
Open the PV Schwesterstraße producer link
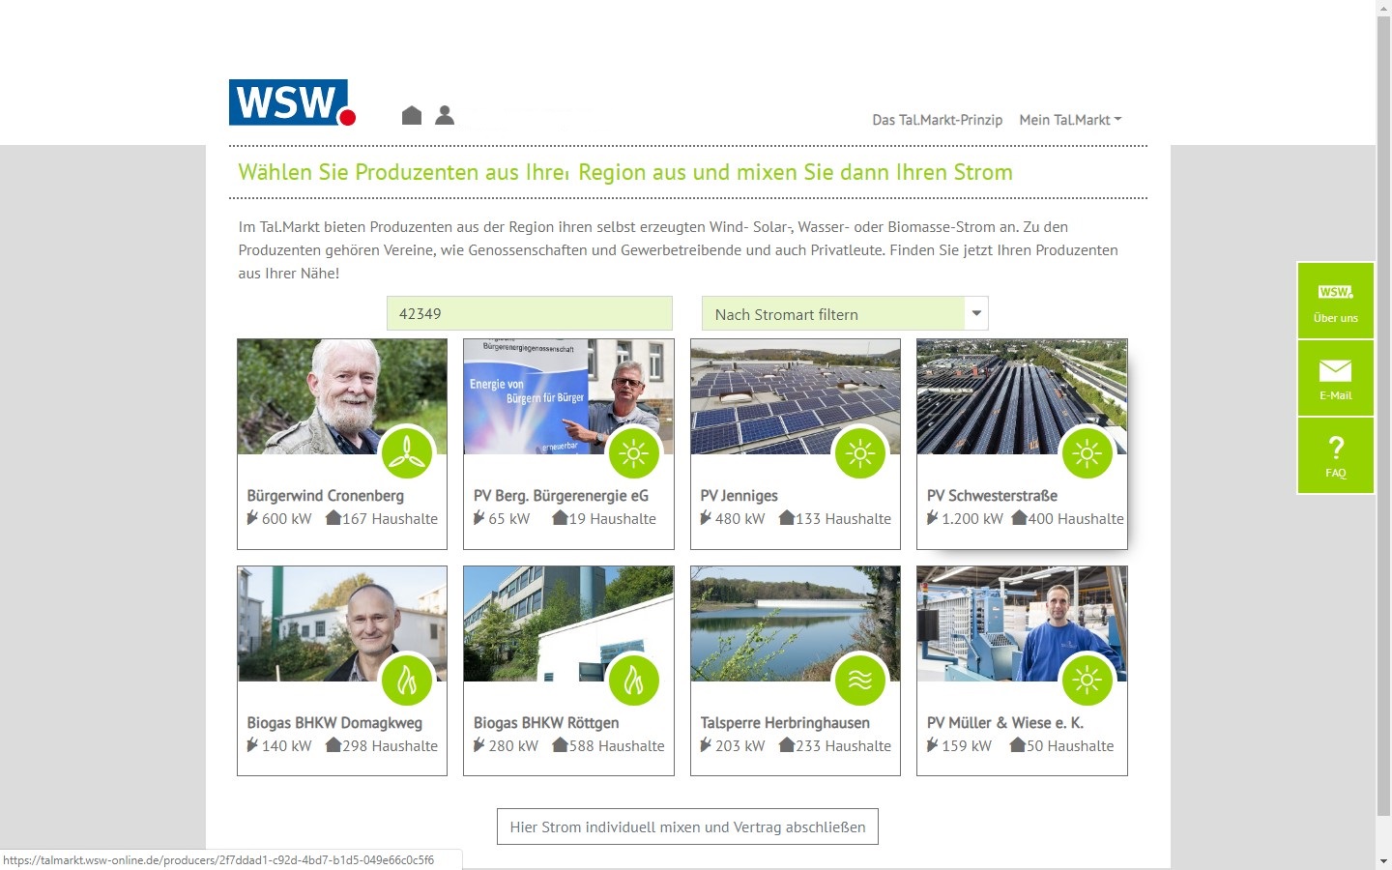[992, 496]
